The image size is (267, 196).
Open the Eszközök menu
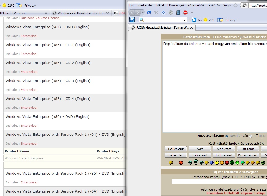pos(214,5)
